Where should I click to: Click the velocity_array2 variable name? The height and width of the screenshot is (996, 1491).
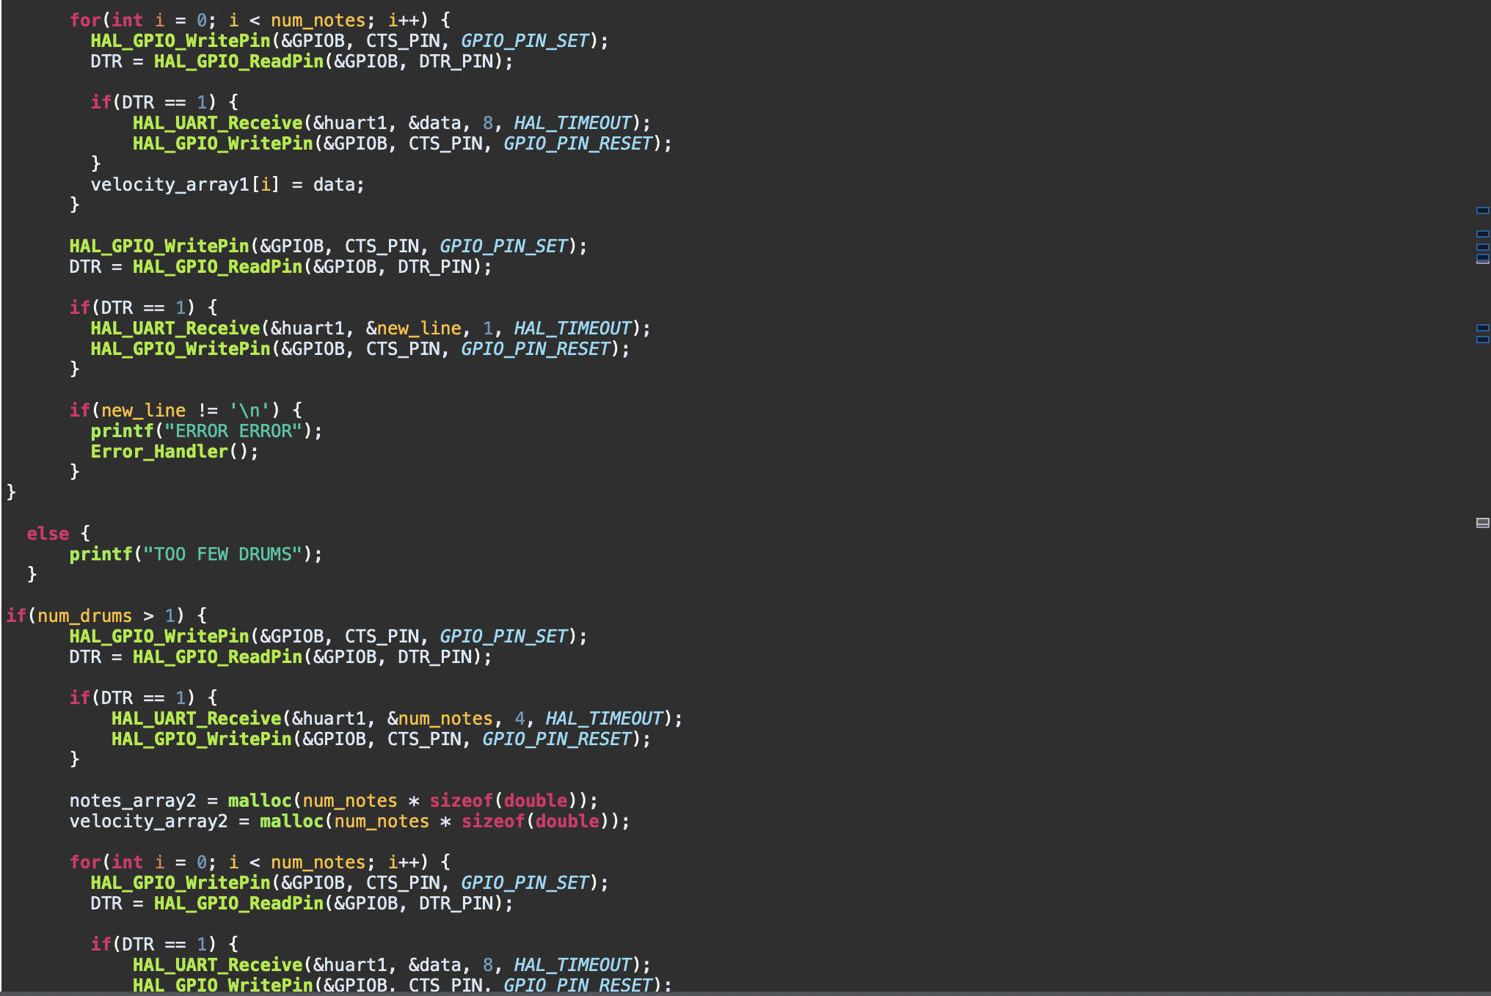click(x=148, y=821)
